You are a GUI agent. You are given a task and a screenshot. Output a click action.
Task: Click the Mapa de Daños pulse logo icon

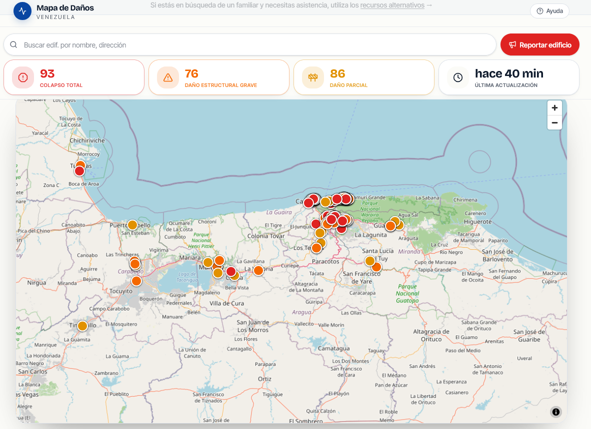pos(22,11)
